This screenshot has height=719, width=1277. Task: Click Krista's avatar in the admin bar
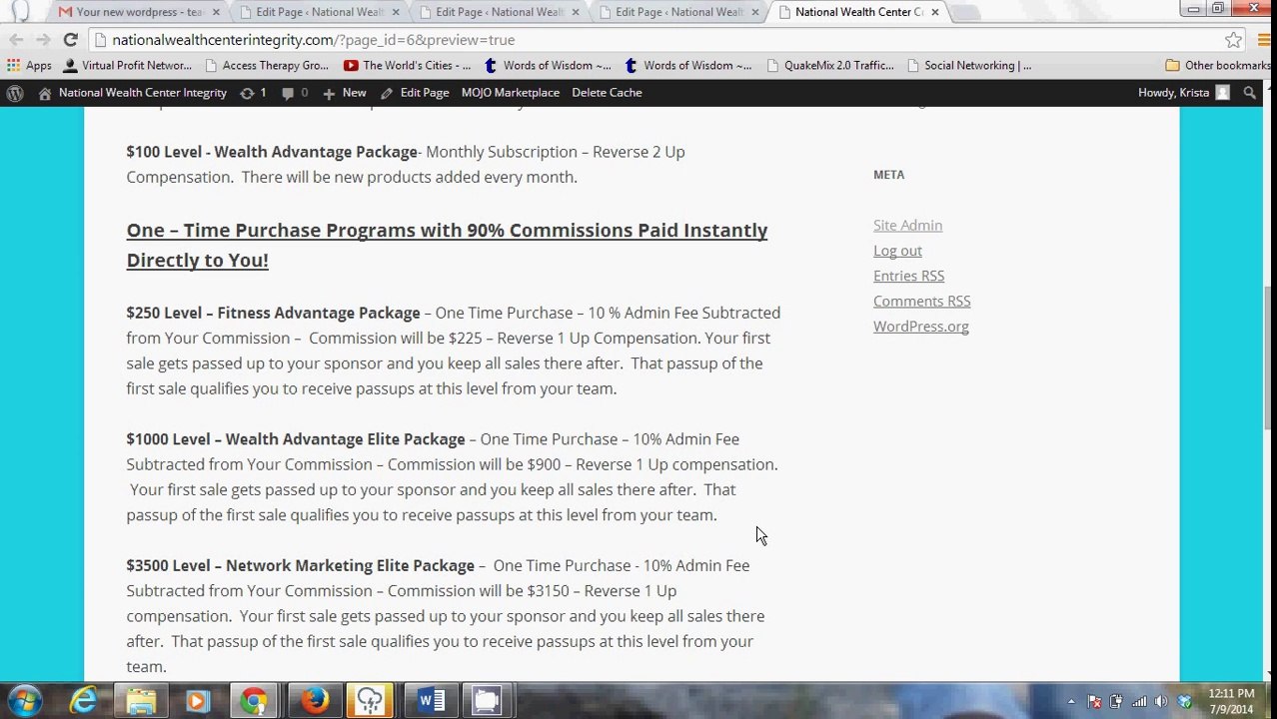coord(1222,93)
